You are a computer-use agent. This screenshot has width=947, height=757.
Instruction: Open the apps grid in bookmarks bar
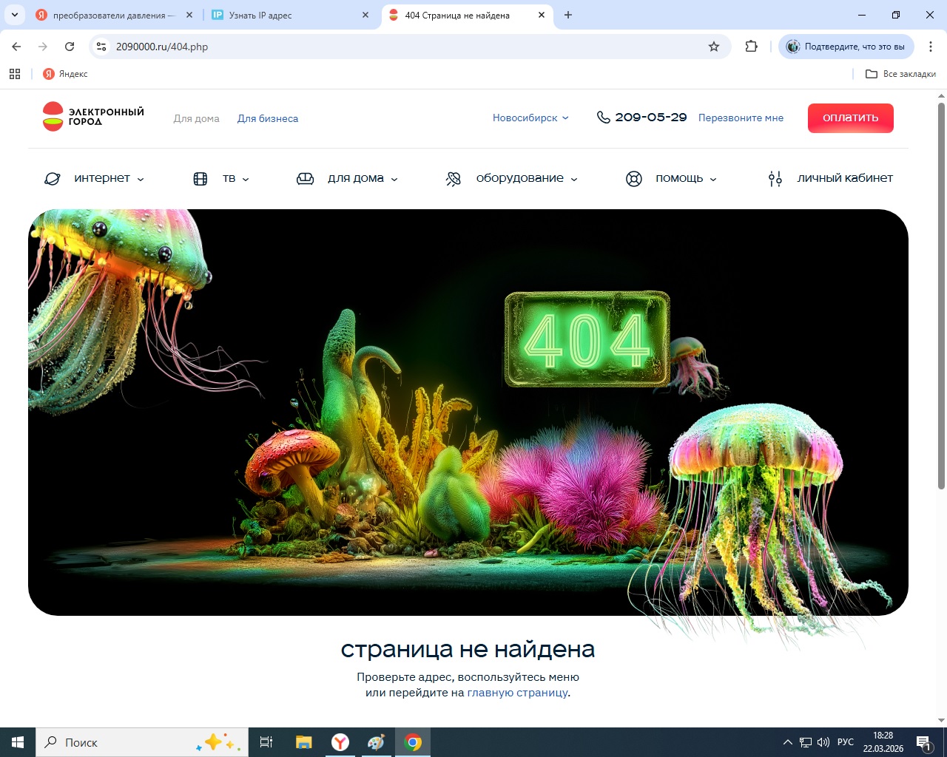[x=15, y=74]
